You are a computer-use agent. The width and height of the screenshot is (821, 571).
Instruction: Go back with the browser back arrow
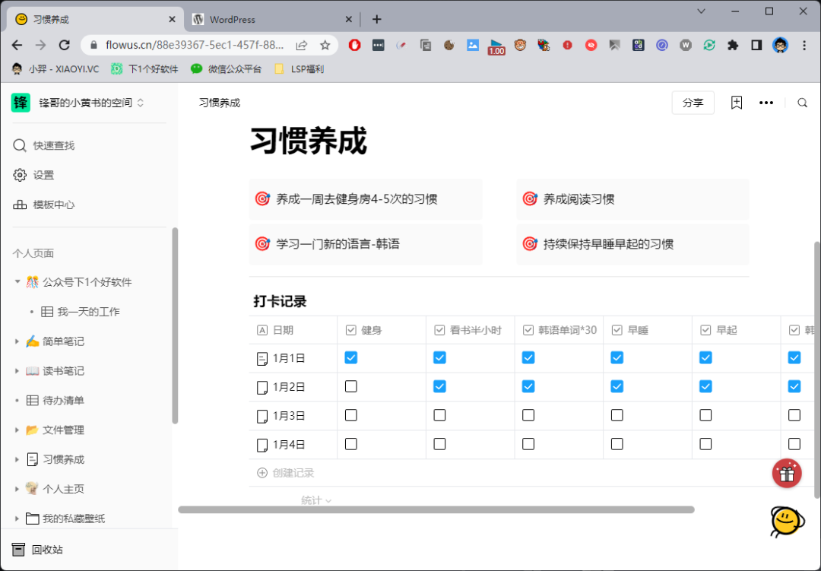(17, 45)
